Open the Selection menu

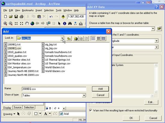(49, 10)
